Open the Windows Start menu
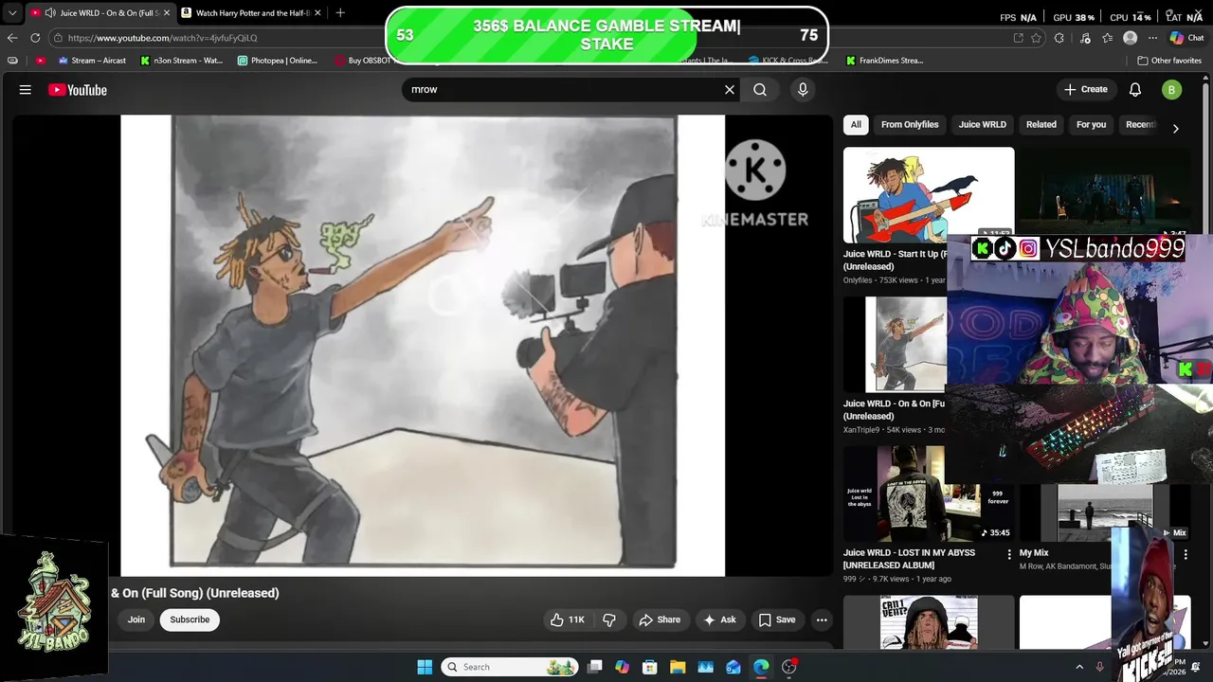 [425, 667]
